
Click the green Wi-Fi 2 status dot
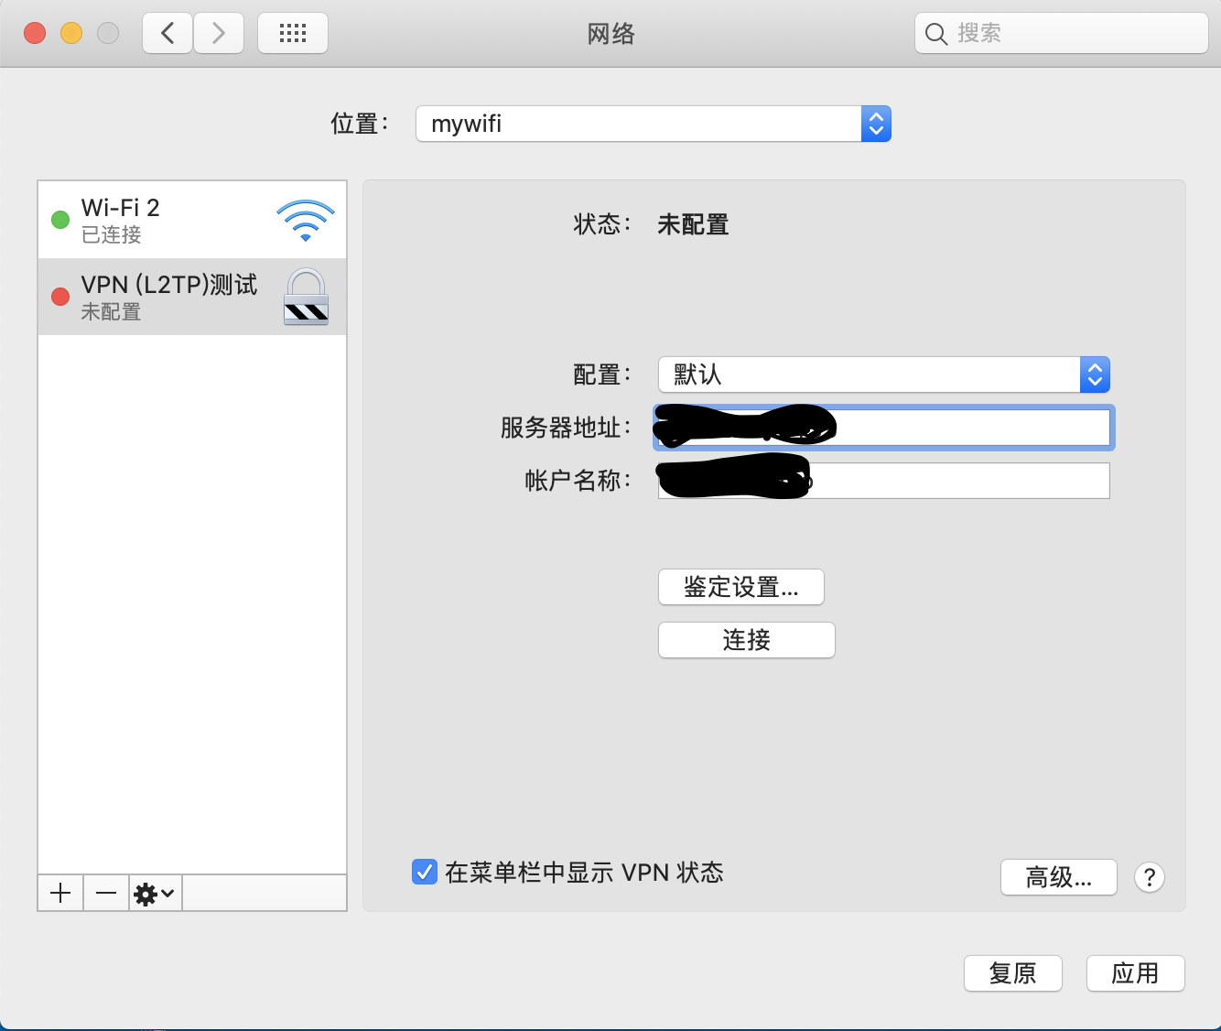coord(60,220)
